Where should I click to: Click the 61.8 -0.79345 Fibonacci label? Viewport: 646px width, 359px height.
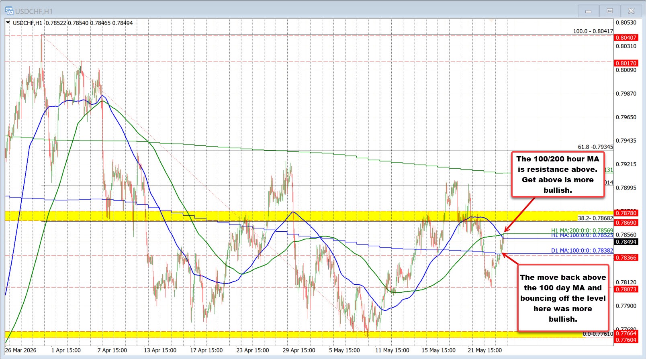point(595,147)
